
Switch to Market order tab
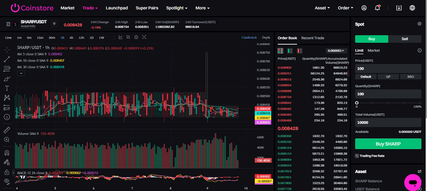pos(374,50)
